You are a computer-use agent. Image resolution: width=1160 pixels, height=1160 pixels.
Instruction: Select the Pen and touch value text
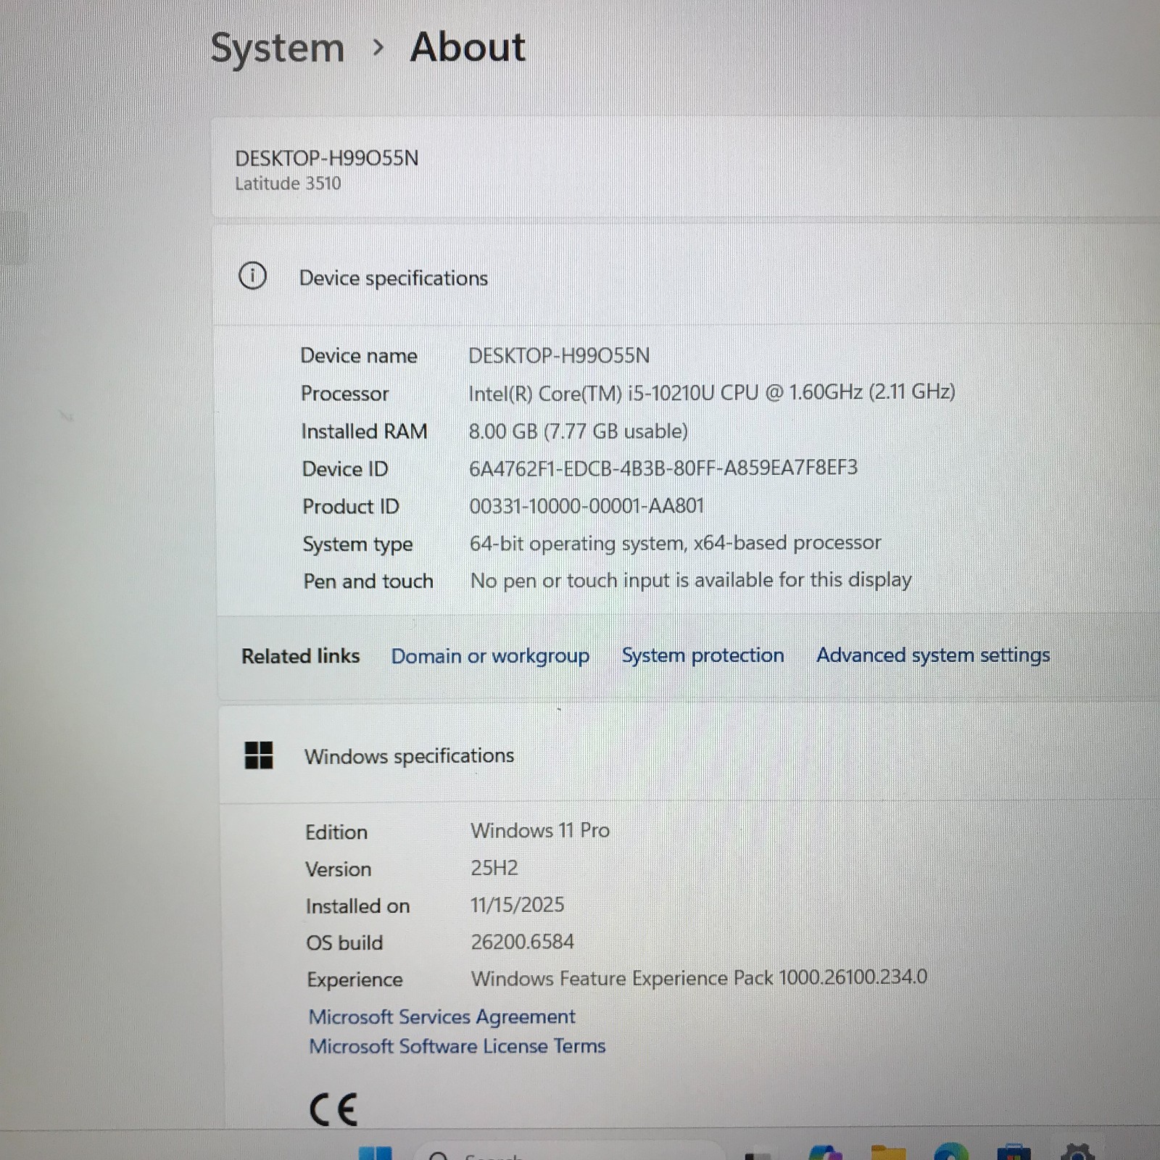(x=691, y=580)
